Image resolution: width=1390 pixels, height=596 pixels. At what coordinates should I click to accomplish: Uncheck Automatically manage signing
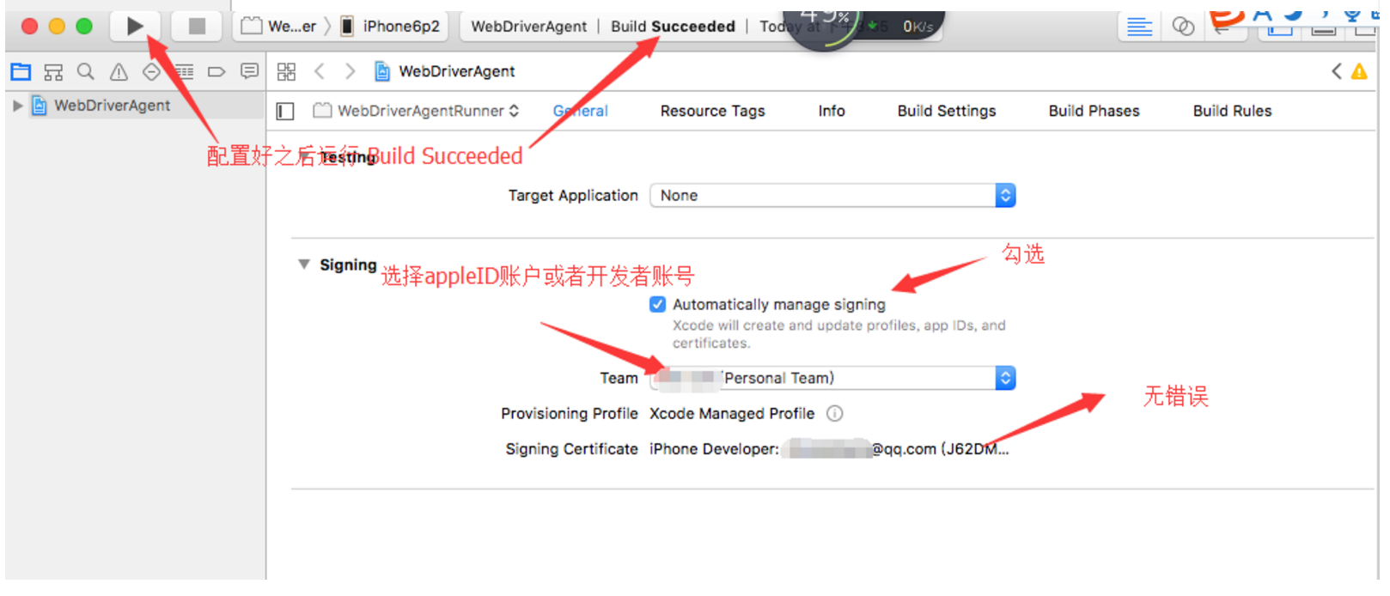[658, 304]
